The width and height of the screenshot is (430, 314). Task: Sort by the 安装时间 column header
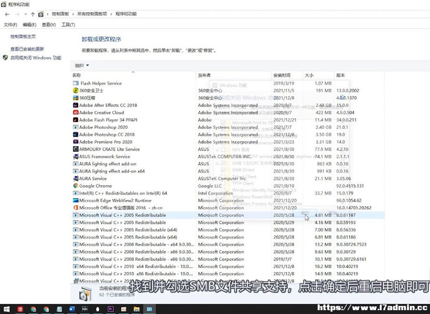[287, 75]
